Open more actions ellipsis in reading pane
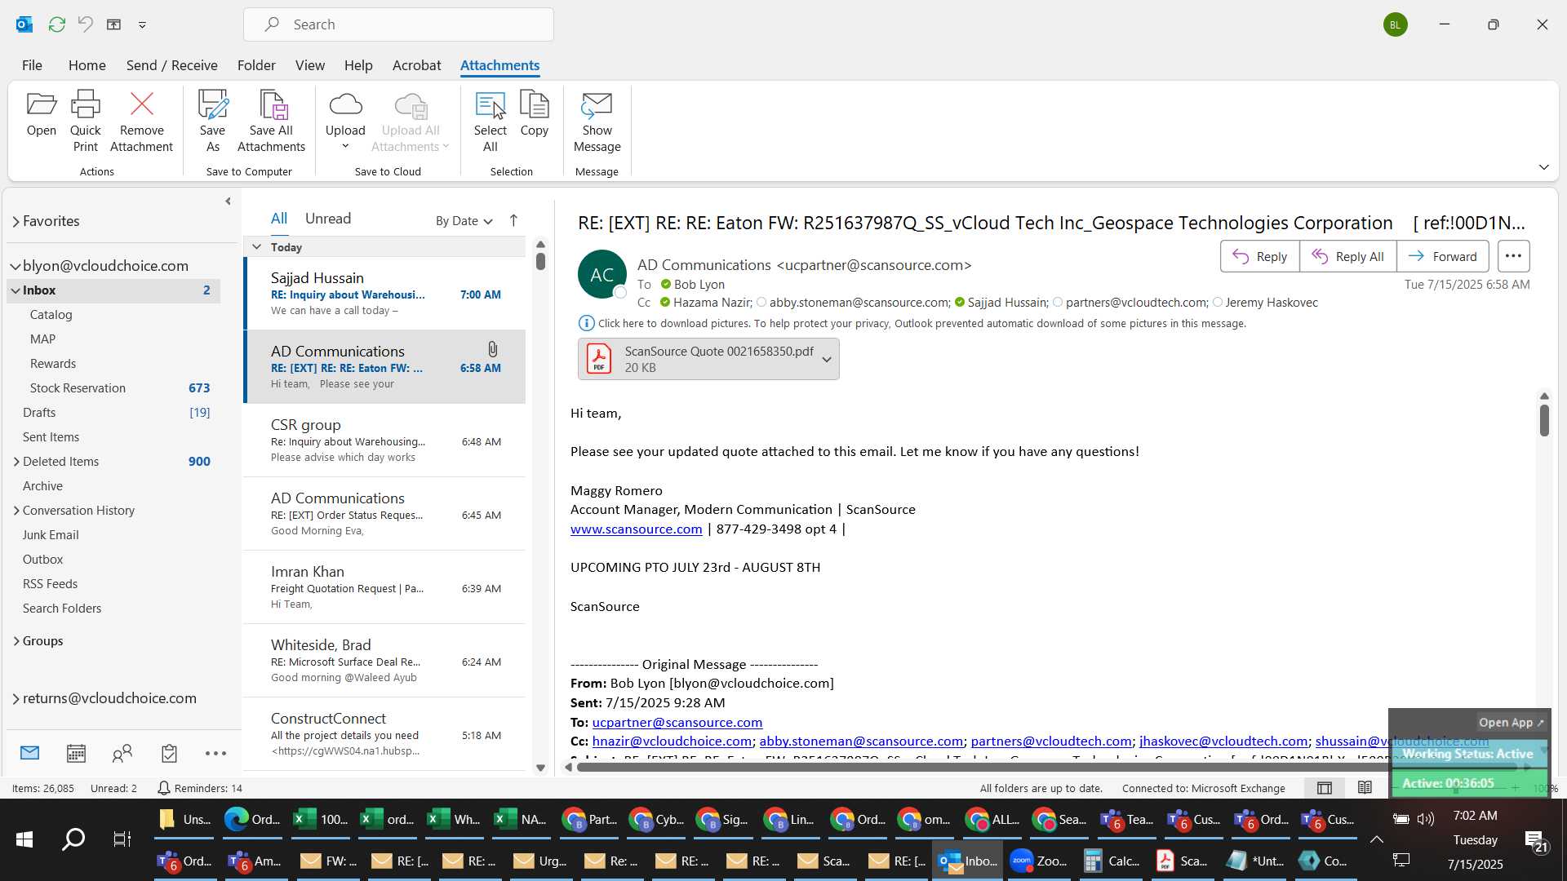The image size is (1567, 881). 1513,256
